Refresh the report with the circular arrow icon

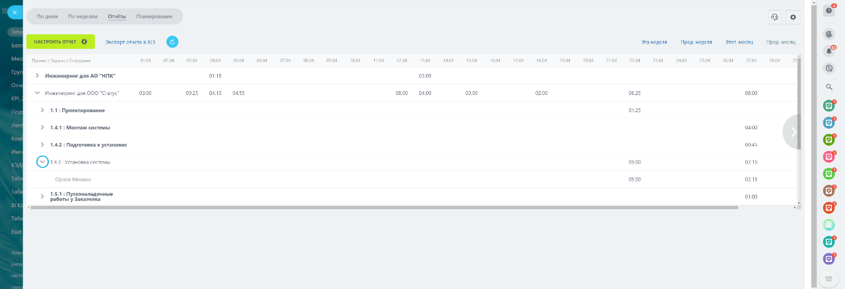pyautogui.click(x=172, y=42)
